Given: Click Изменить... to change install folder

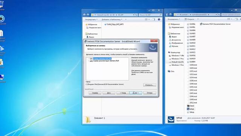Looking at the screenshot, I should (149, 85).
